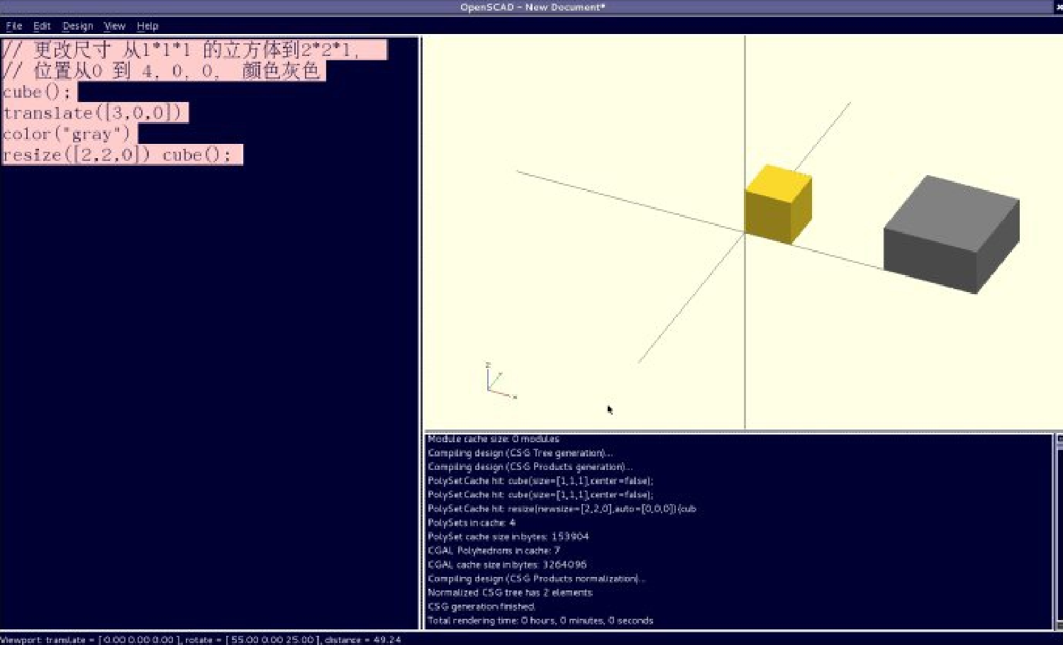Click the XYZ axis orientation indicator
The width and height of the screenshot is (1063, 645).
click(499, 382)
